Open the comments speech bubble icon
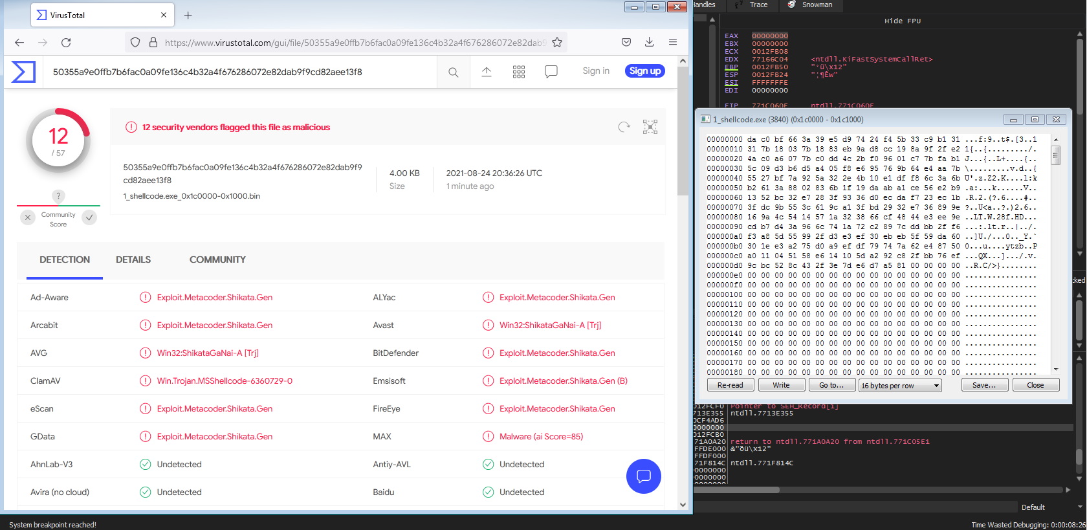This screenshot has height=530, width=1087. 551,72
